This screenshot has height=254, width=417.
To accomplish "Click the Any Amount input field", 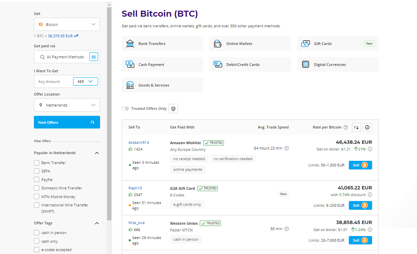I will [x=54, y=81].
